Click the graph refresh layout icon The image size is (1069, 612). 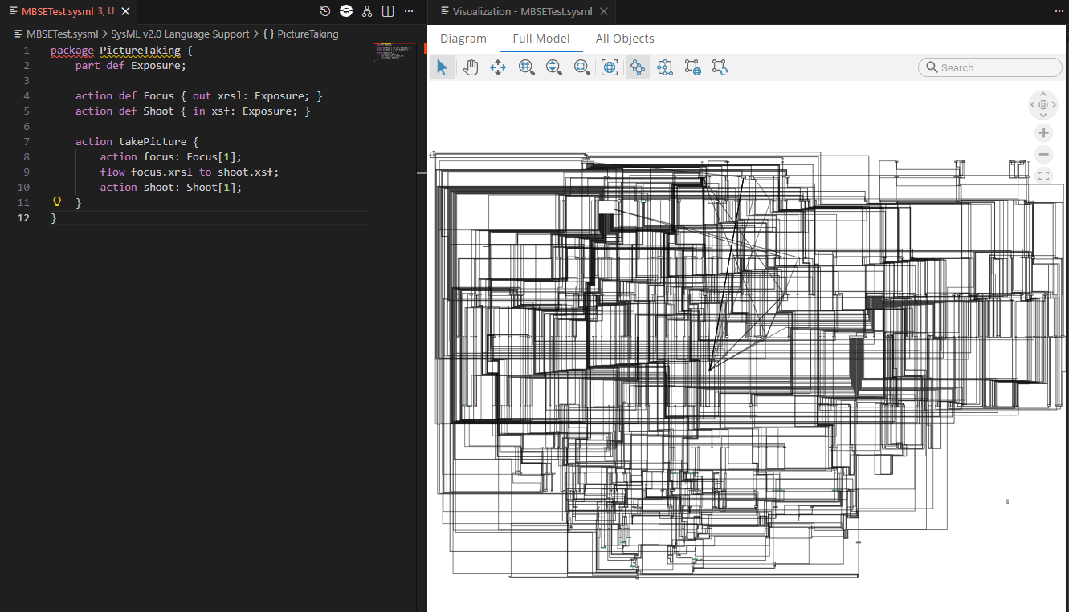pyautogui.click(x=720, y=68)
